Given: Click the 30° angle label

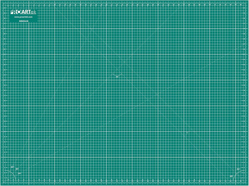Looking at the screenshot, I should (x=19, y=174).
